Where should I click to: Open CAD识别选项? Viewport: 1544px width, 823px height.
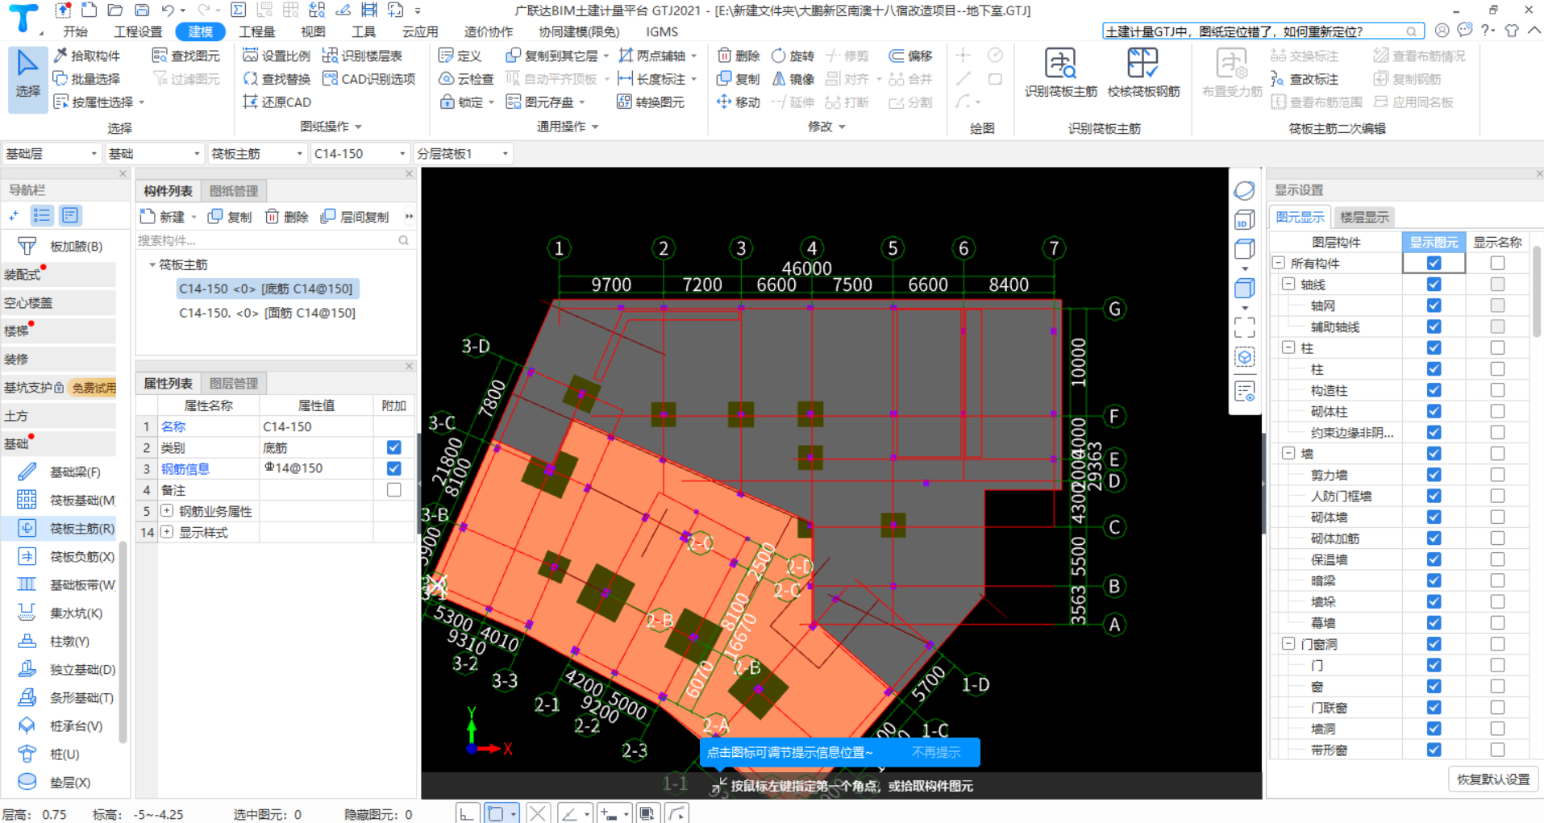tap(368, 79)
